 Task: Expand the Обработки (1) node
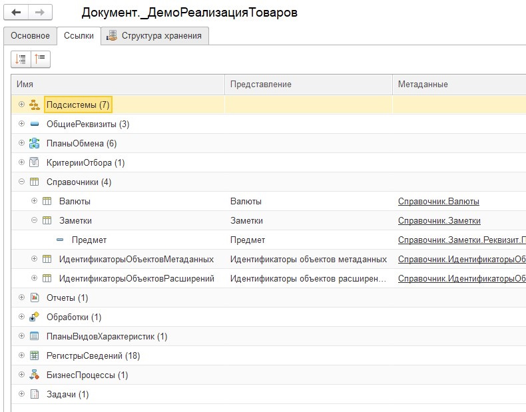coord(21,316)
